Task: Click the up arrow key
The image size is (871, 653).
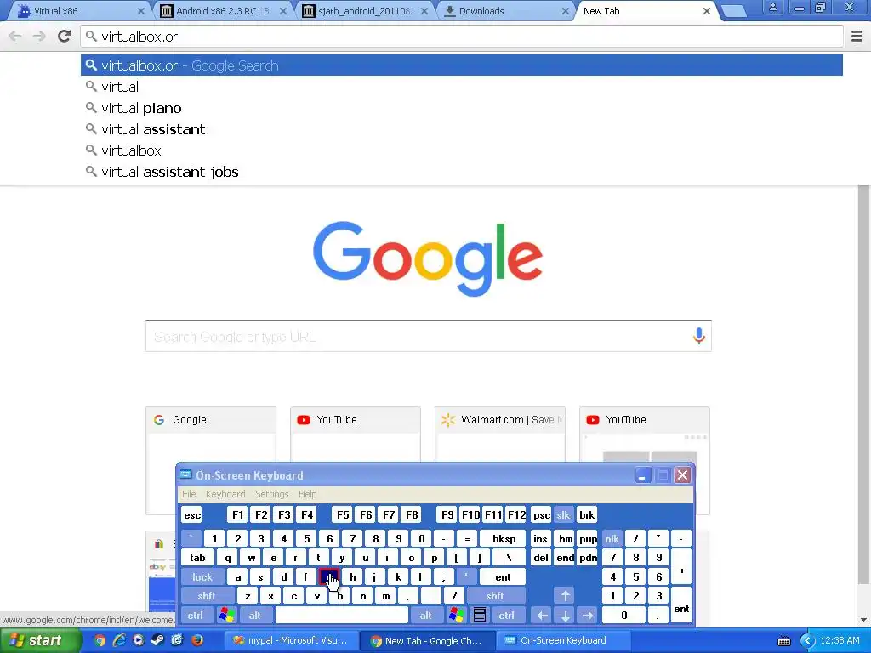Action: (565, 596)
